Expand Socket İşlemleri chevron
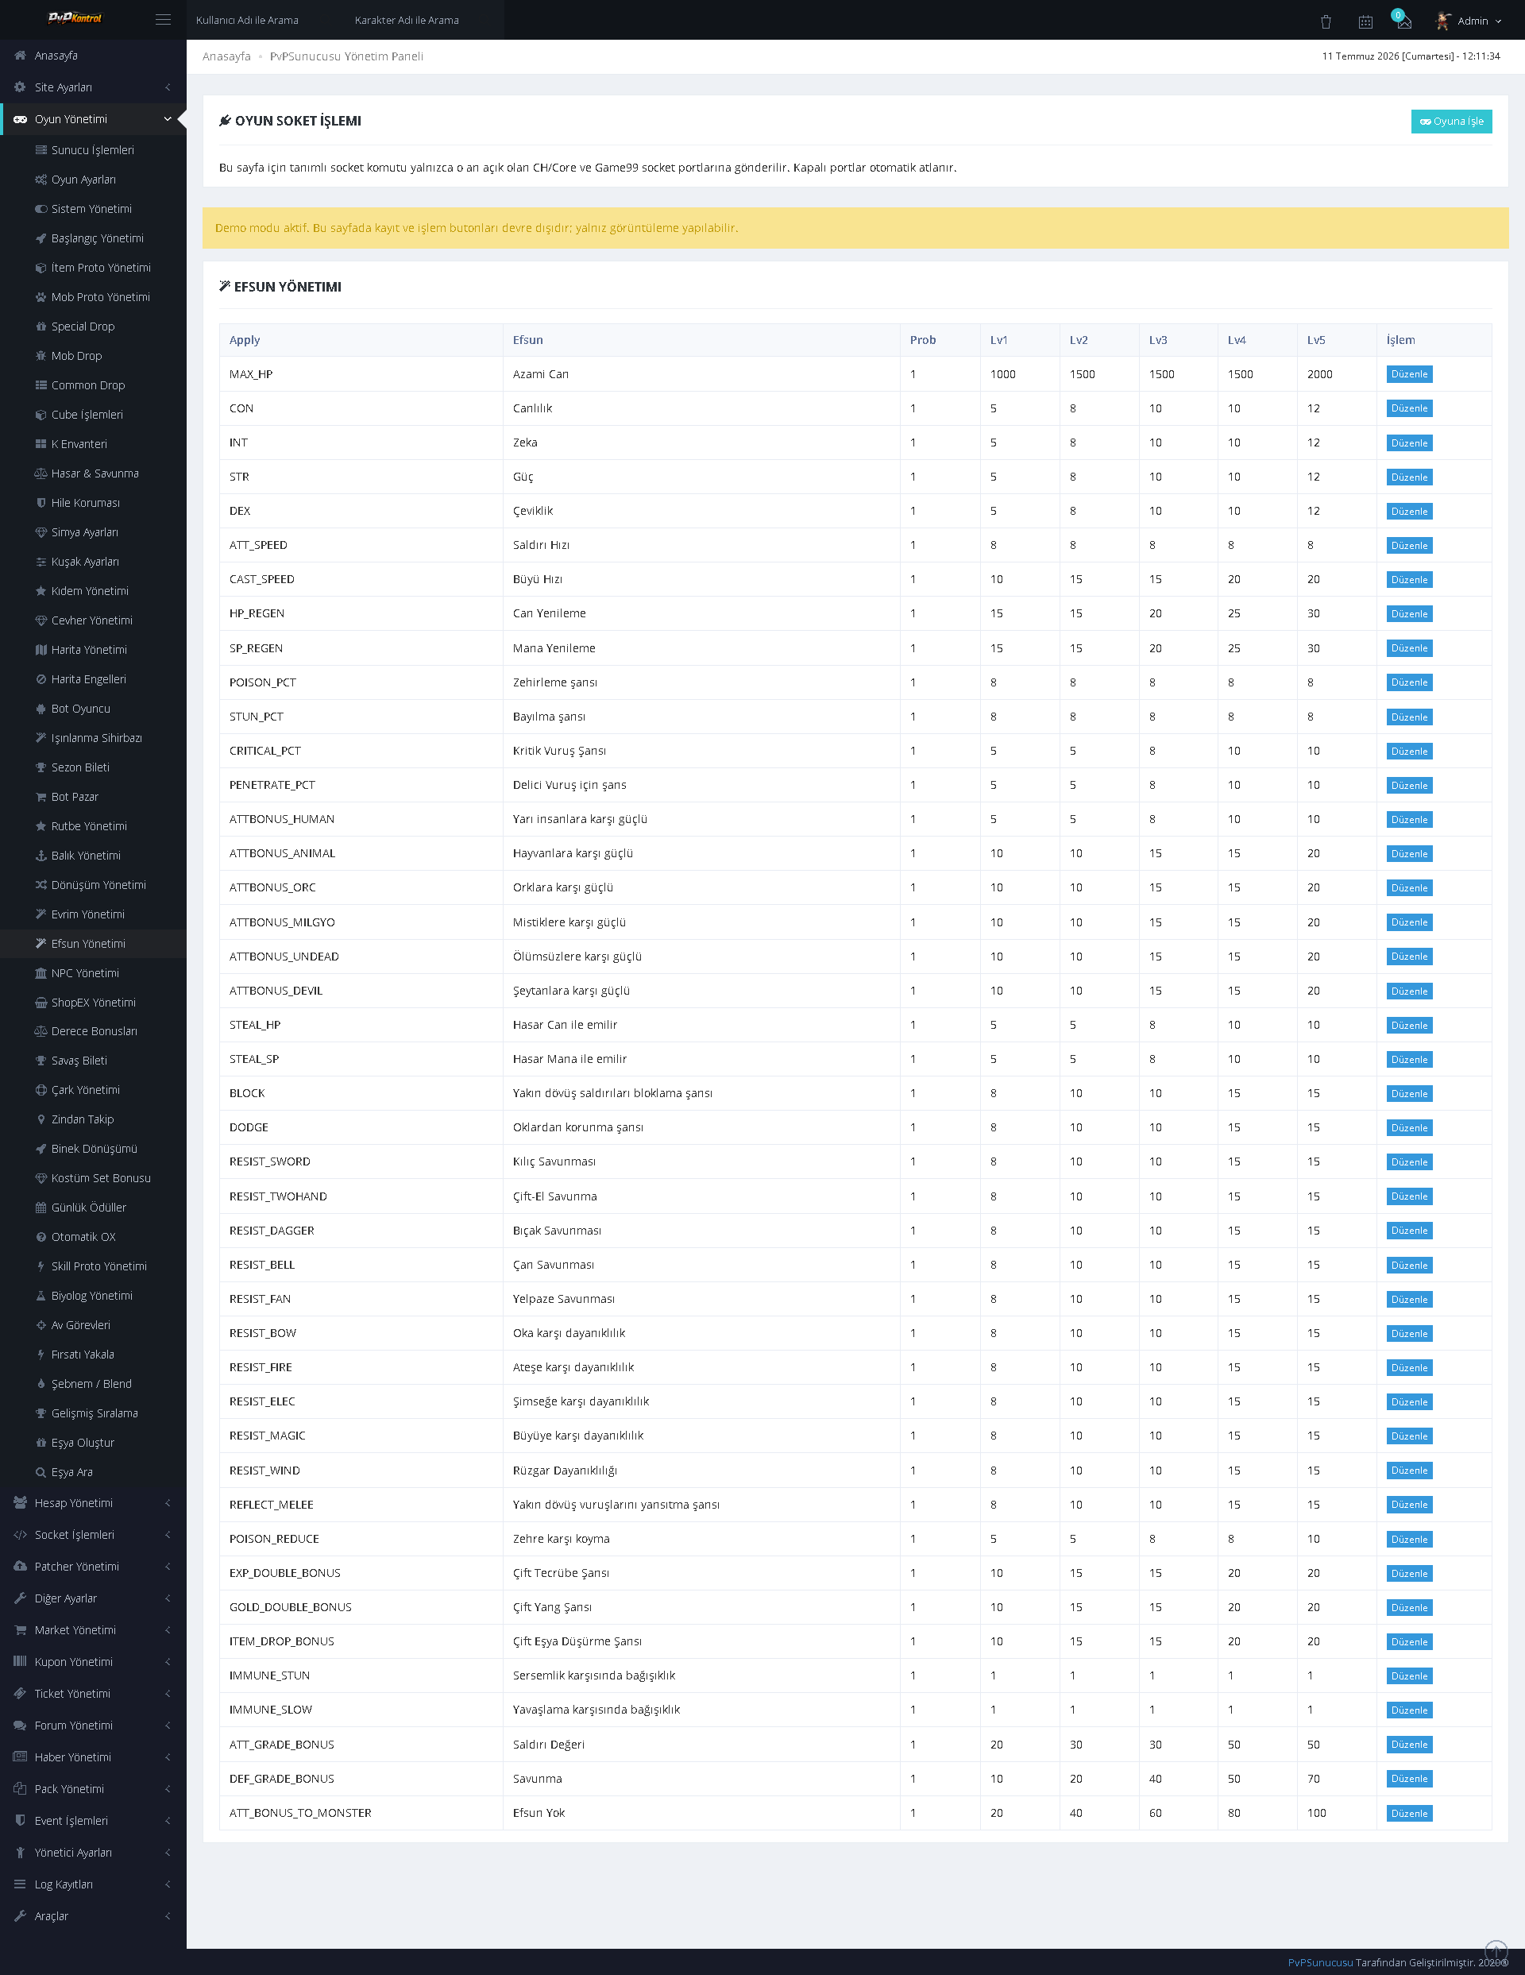The width and height of the screenshot is (1525, 1975). point(168,1535)
